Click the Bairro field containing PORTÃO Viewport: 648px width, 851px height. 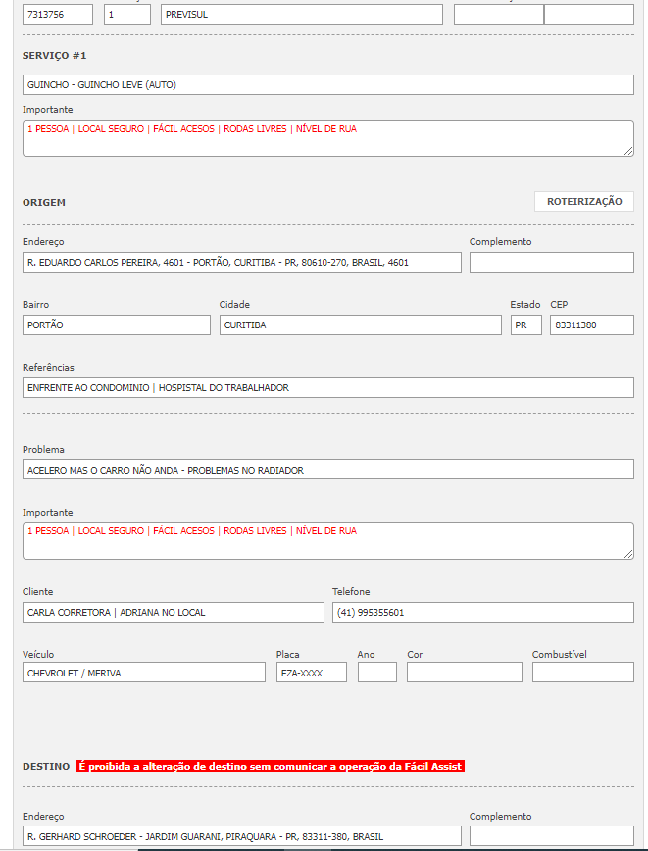tap(116, 325)
